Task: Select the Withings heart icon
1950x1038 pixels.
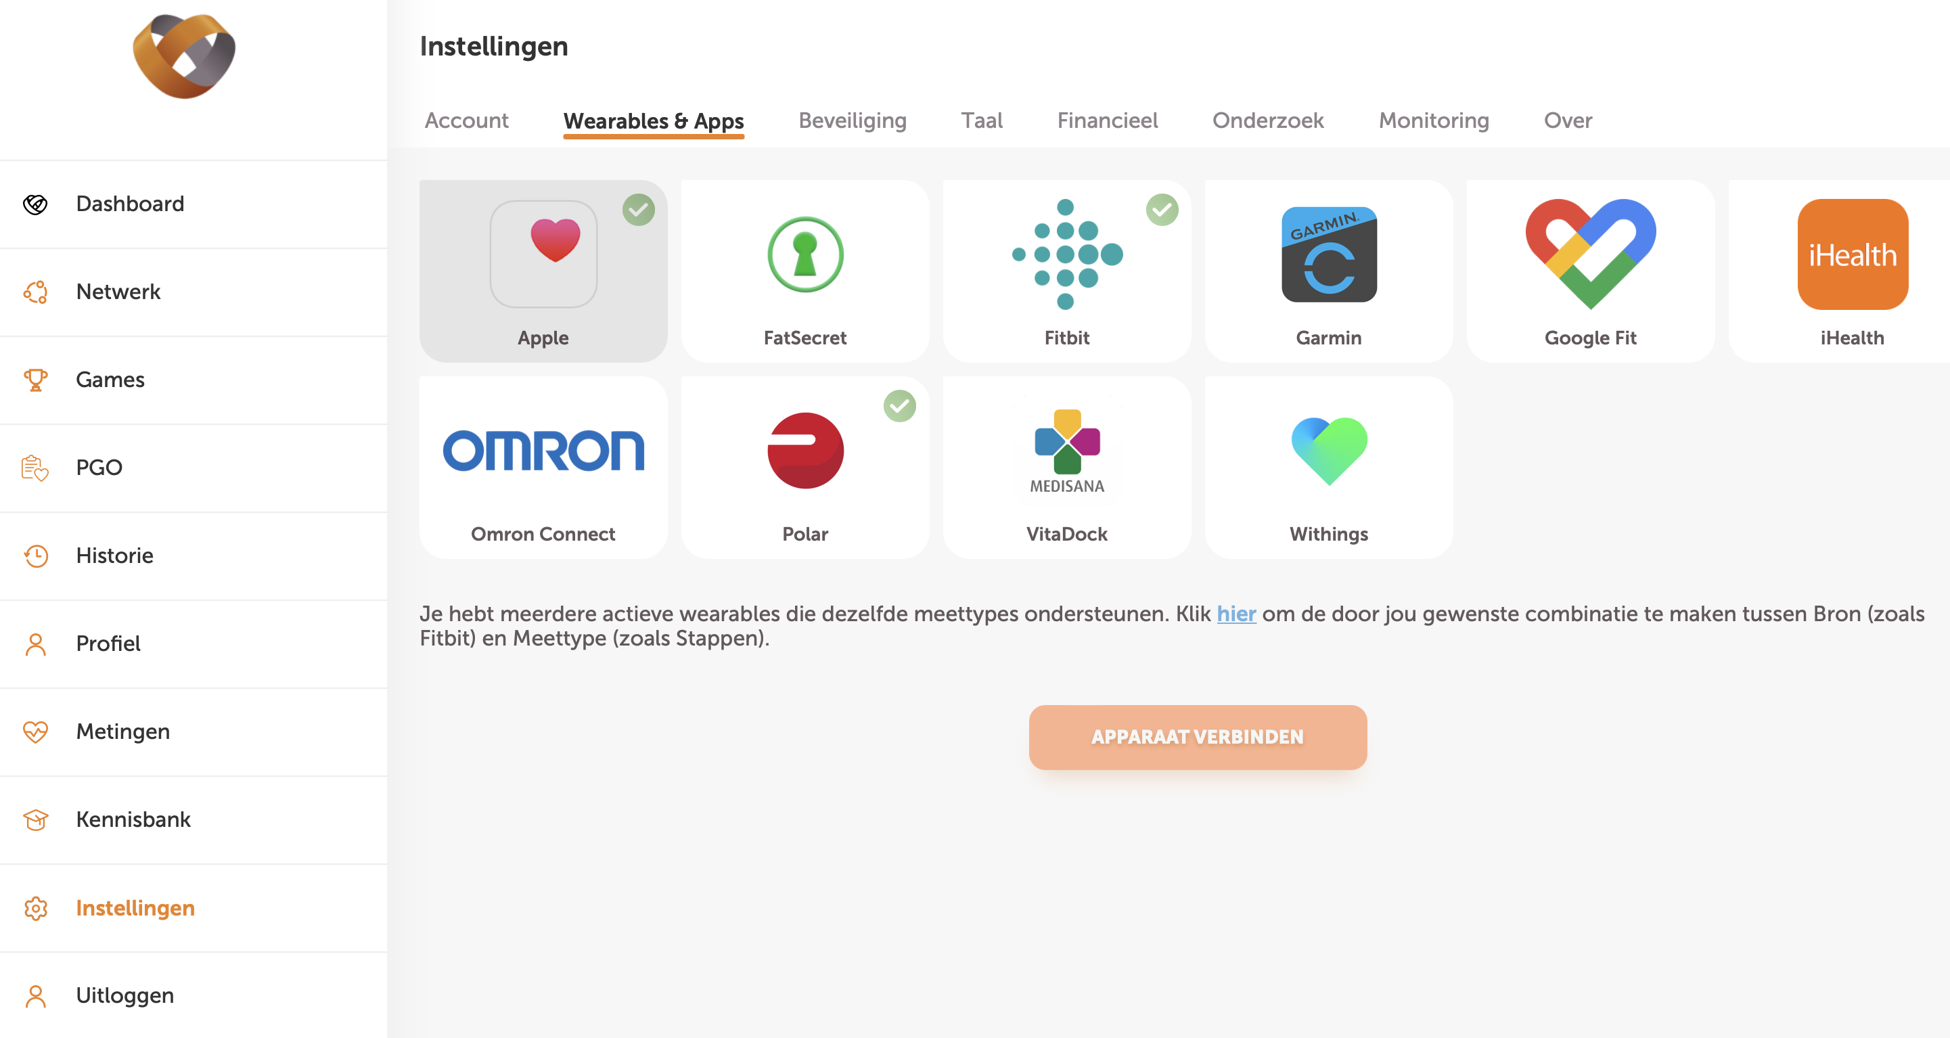Action: coord(1328,451)
